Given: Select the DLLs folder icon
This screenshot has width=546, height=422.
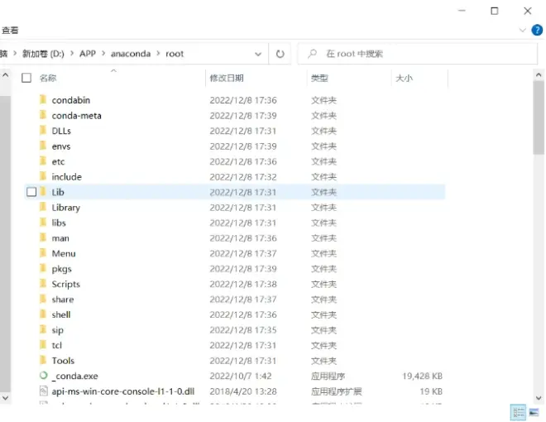Looking at the screenshot, I should (43, 131).
